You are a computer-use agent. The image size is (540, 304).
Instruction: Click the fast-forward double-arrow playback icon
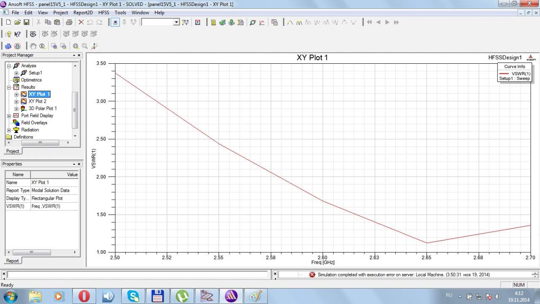click(x=396, y=22)
